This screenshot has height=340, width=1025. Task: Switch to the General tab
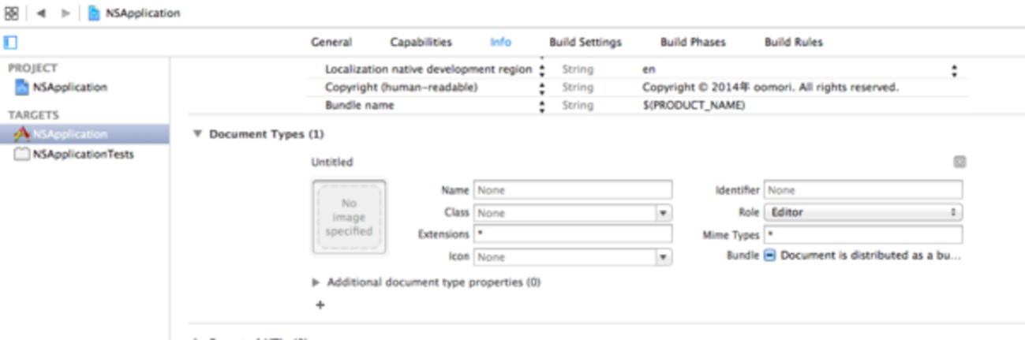(x=331, y=42)
